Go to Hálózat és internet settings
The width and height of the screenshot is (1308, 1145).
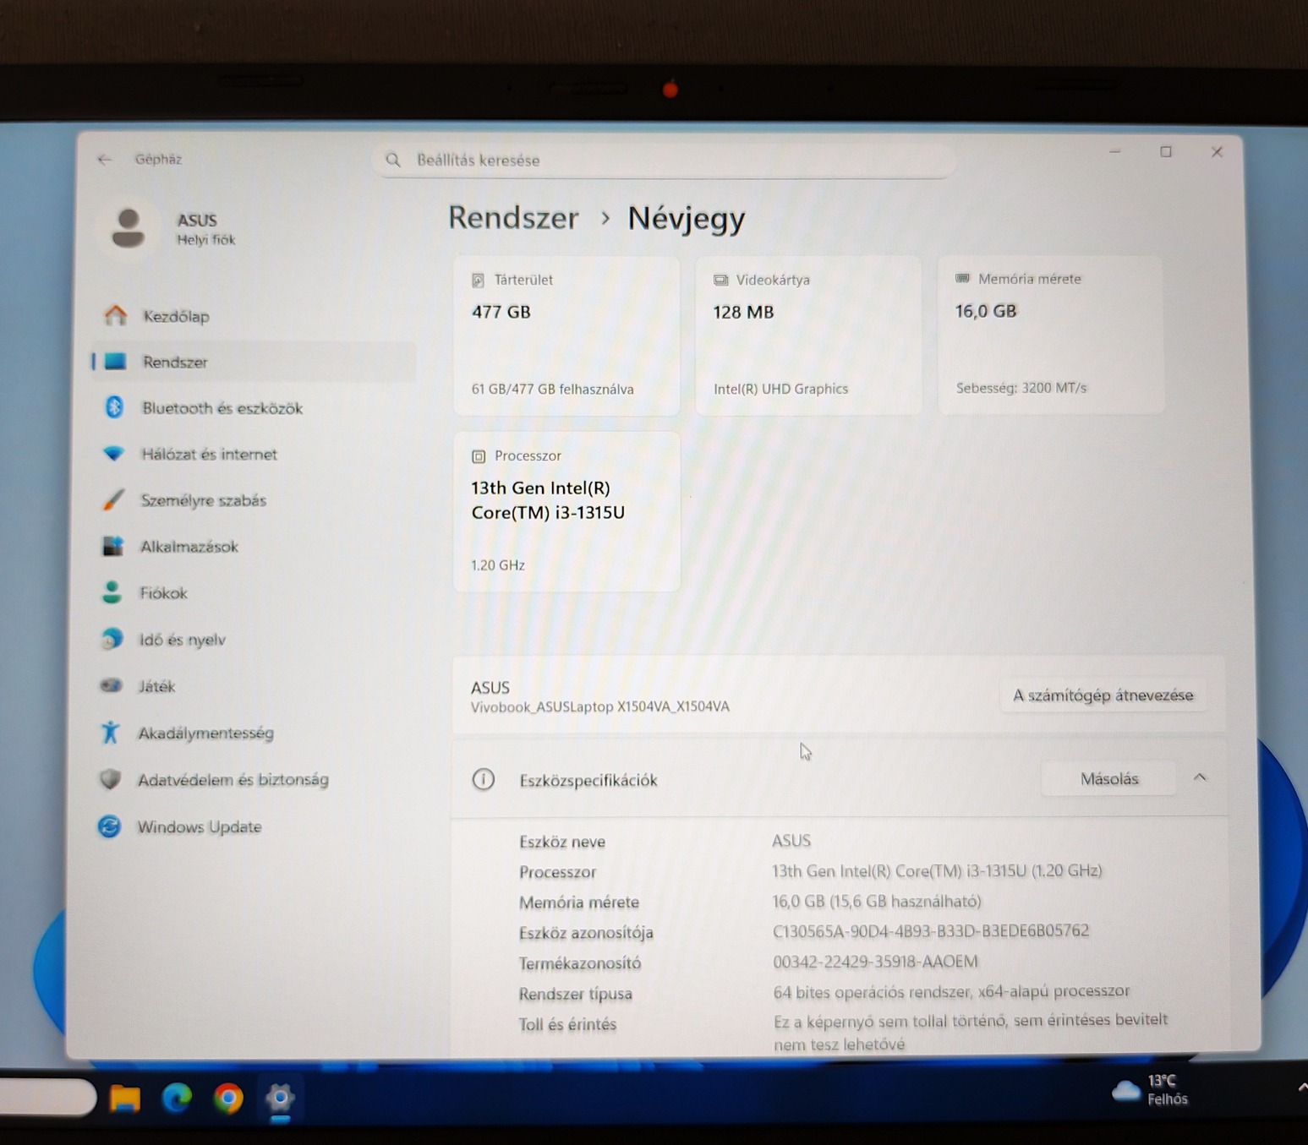tap(254, 454)
